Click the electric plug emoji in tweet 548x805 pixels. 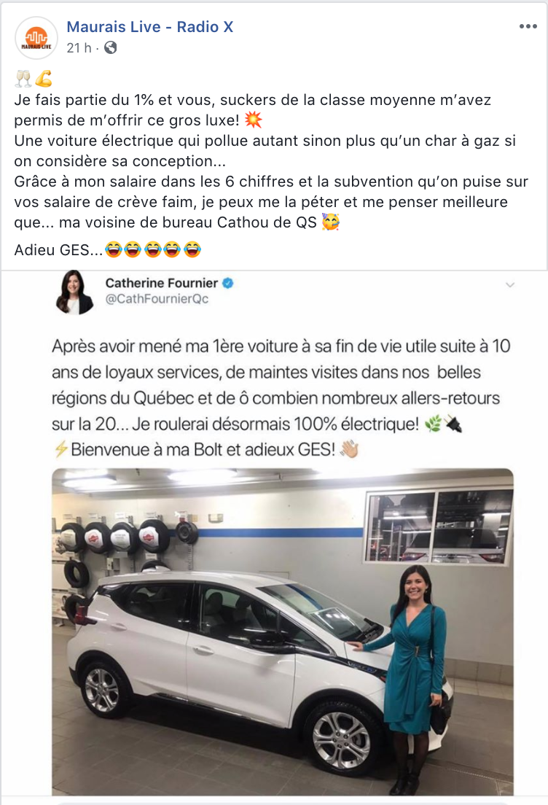(453, 424)
